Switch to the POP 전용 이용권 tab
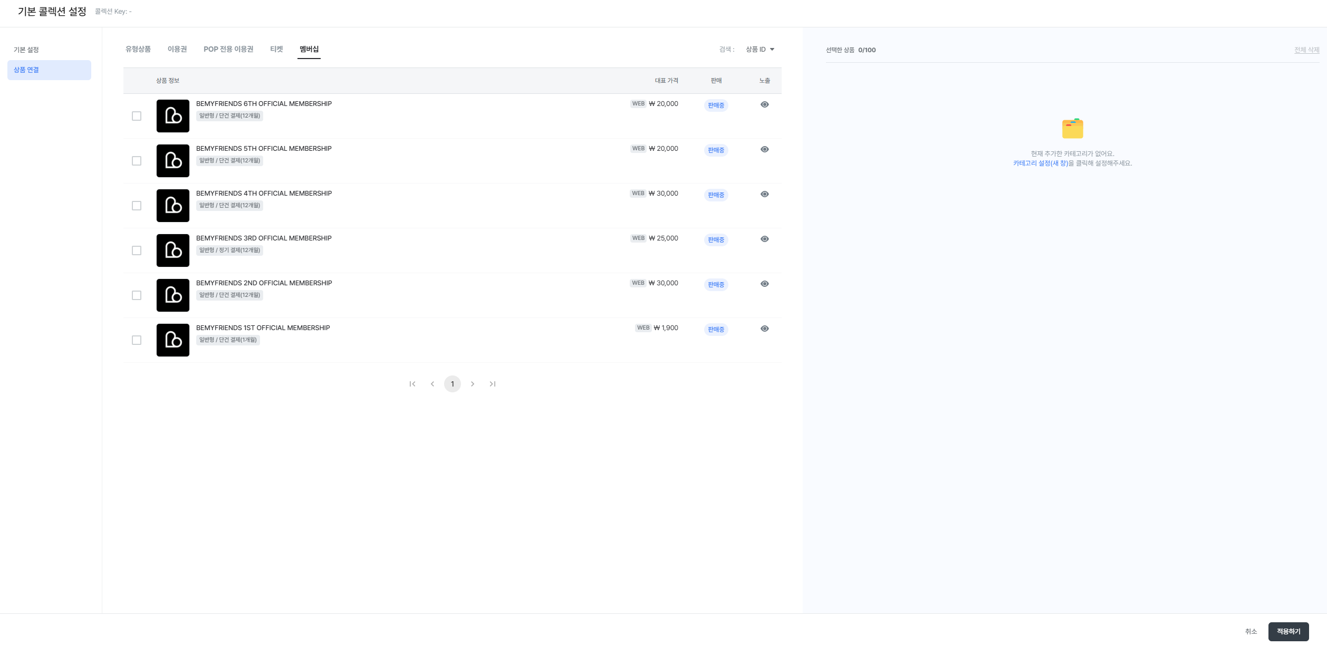 click(x=228, y=49)
